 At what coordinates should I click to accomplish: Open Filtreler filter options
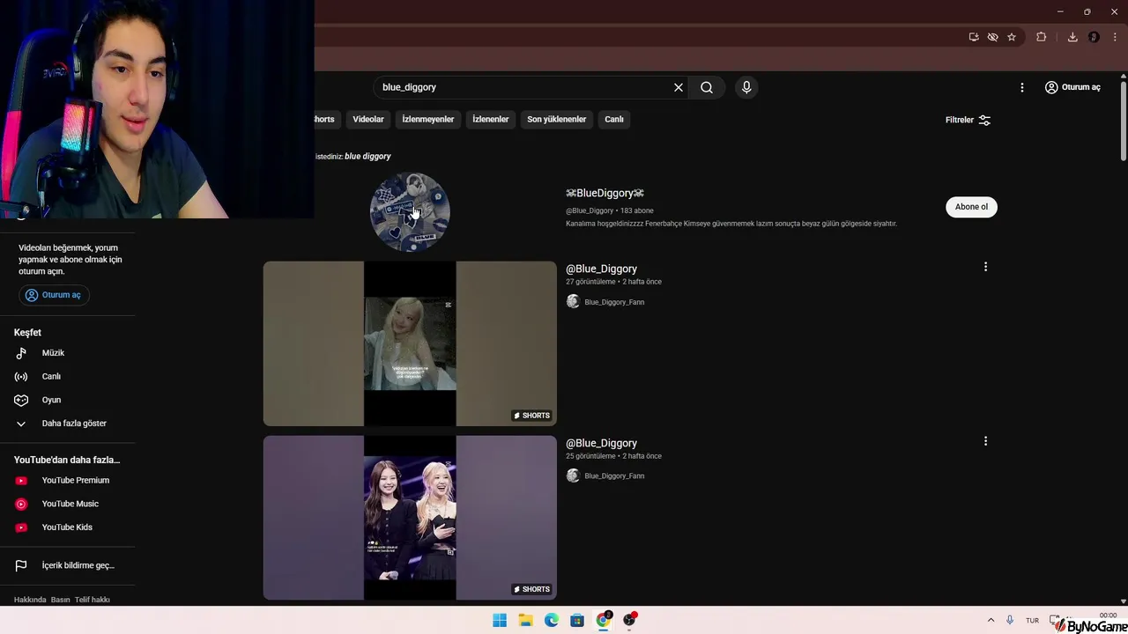968,120
